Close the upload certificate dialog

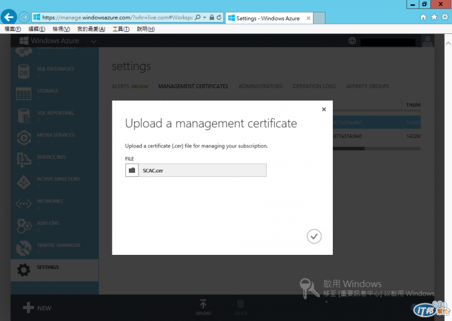pyautogui.click(x=324, y=109)
